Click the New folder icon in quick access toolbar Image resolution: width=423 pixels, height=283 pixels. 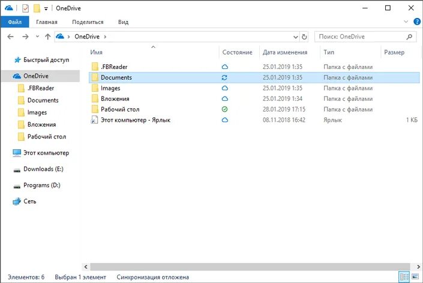(x=37, y=8)
